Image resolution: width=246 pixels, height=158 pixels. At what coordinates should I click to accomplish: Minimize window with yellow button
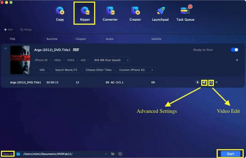click(x=7, y=2)
